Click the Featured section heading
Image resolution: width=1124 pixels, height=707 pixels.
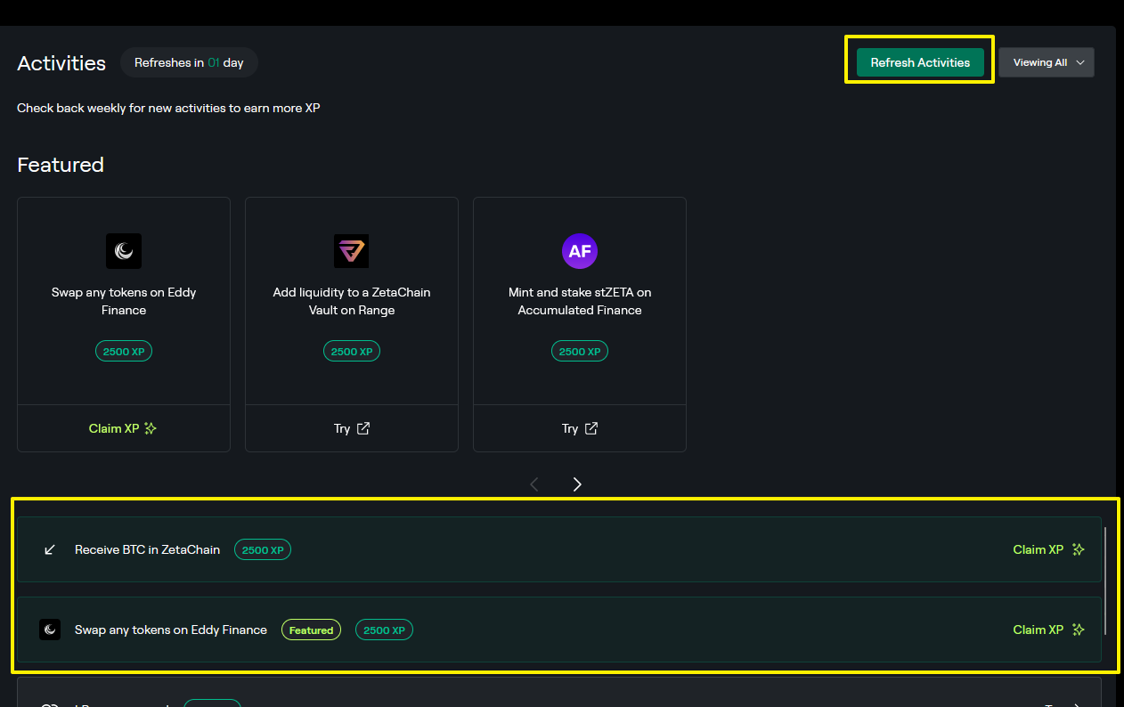coord(61,165)
